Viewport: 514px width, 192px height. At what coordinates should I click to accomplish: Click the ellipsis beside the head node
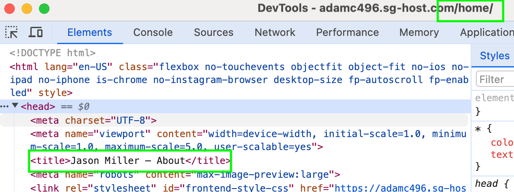(x=4, y=106)
